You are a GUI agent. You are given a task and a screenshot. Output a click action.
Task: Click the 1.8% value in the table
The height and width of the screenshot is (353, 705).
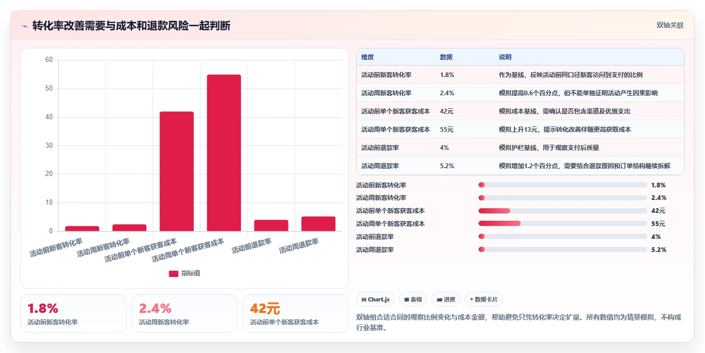coord(447,75)
